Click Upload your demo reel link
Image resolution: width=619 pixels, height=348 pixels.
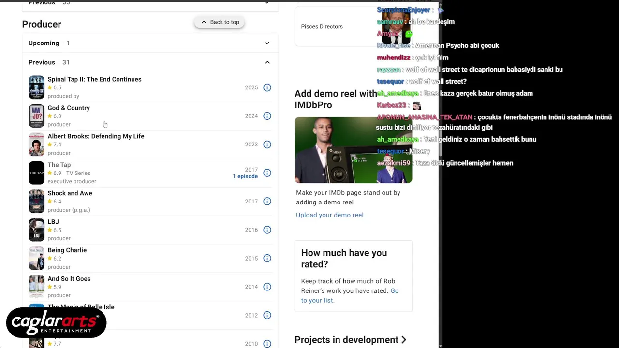tap(330, 215)
